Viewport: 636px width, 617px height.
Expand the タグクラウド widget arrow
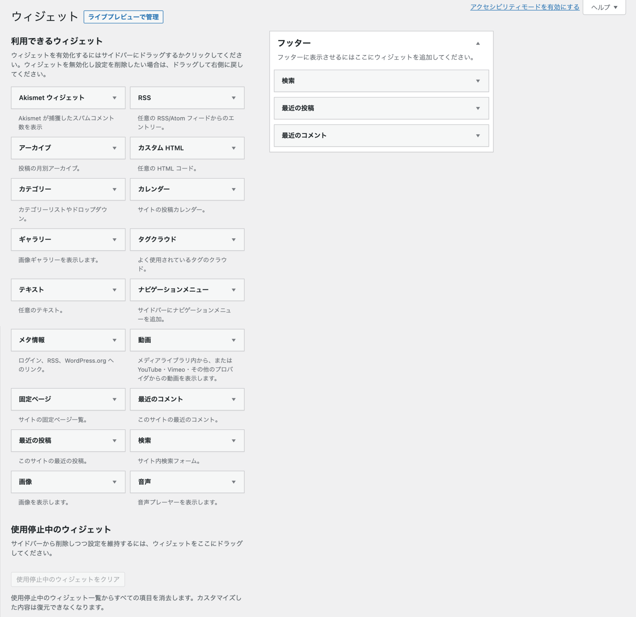pos(234,239)
